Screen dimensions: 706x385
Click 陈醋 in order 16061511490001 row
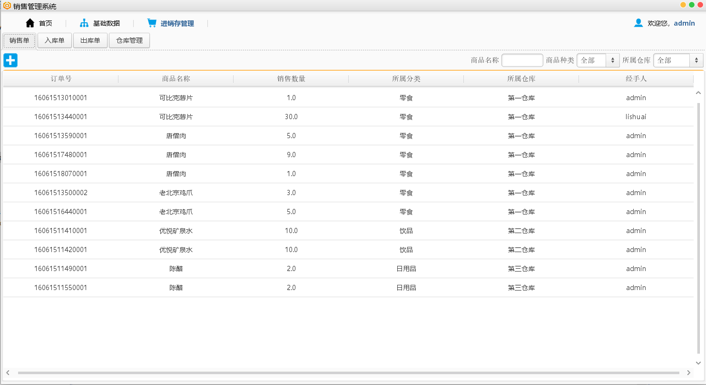point(176,269)
